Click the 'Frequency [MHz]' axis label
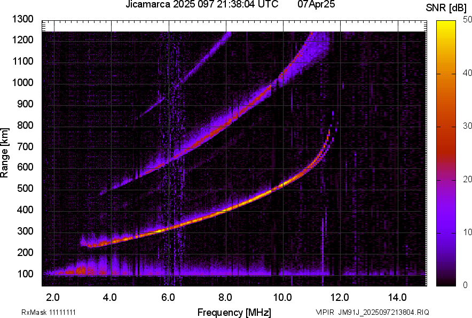This screenshot has height=318, width=472. tap(234, 312)
